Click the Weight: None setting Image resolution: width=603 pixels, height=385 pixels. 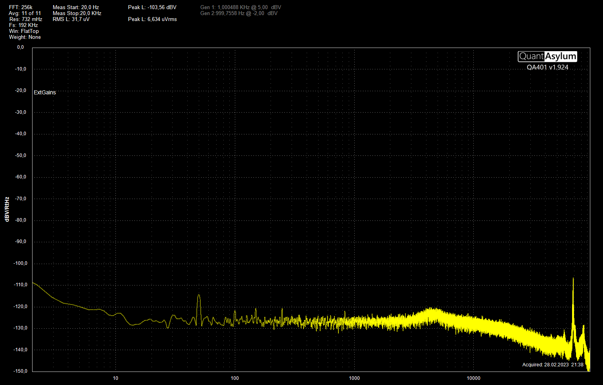point(25,37)
